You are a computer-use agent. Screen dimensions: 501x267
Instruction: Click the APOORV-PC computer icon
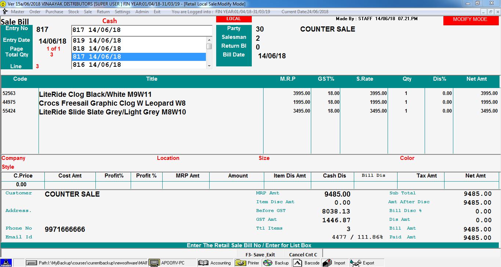(x=154, y=263)
